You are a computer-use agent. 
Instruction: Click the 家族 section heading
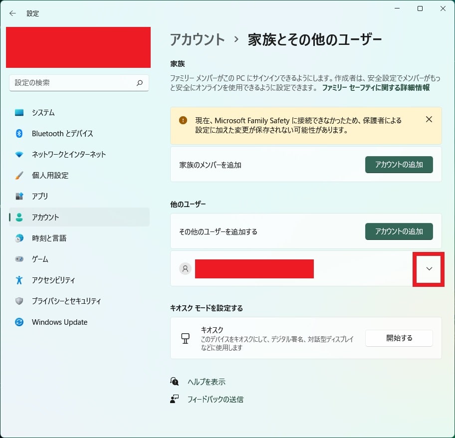click(177, 64)
